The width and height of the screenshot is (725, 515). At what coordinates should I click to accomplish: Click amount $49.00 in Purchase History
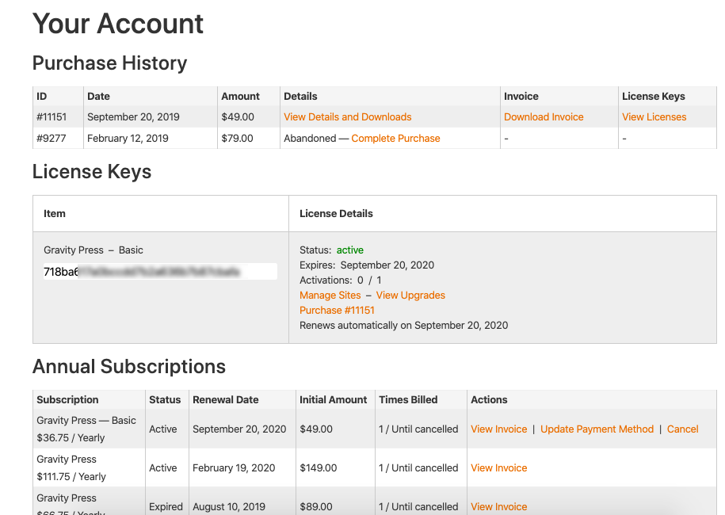click(x=238, y=117)
